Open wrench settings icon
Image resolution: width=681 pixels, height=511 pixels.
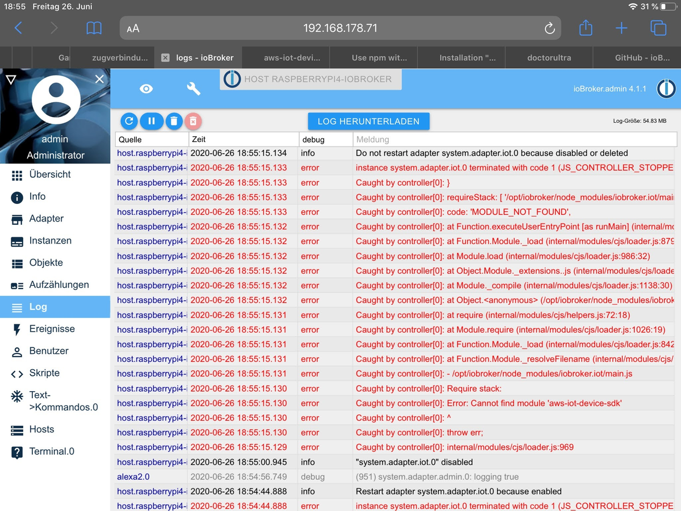(x=194, y=89)
